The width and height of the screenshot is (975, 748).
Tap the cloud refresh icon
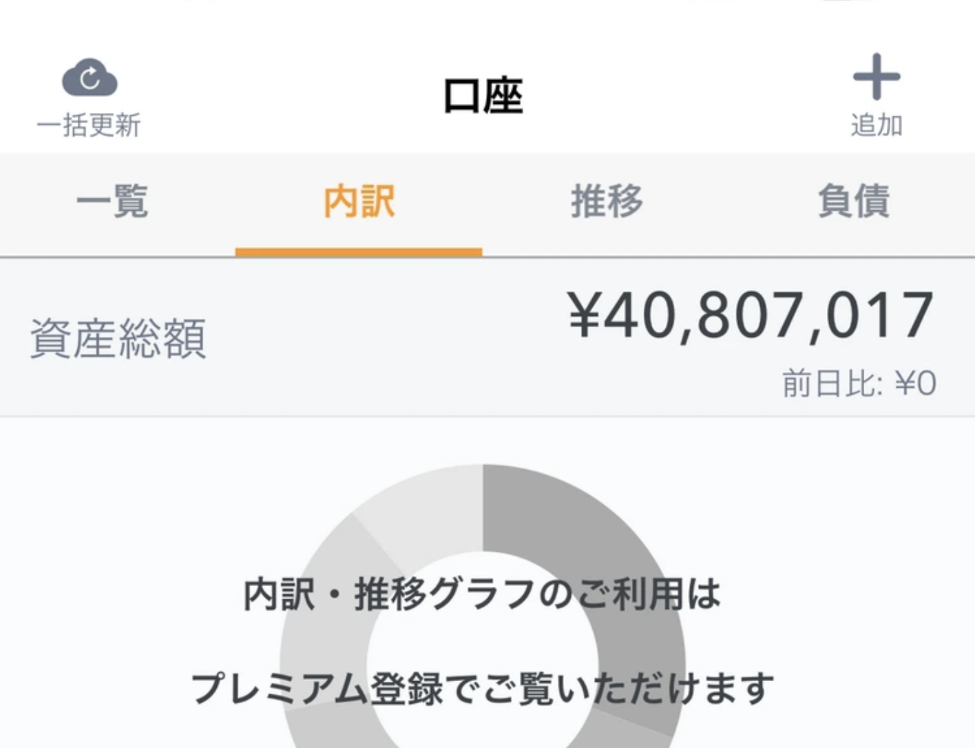click(x=90, y=78)
